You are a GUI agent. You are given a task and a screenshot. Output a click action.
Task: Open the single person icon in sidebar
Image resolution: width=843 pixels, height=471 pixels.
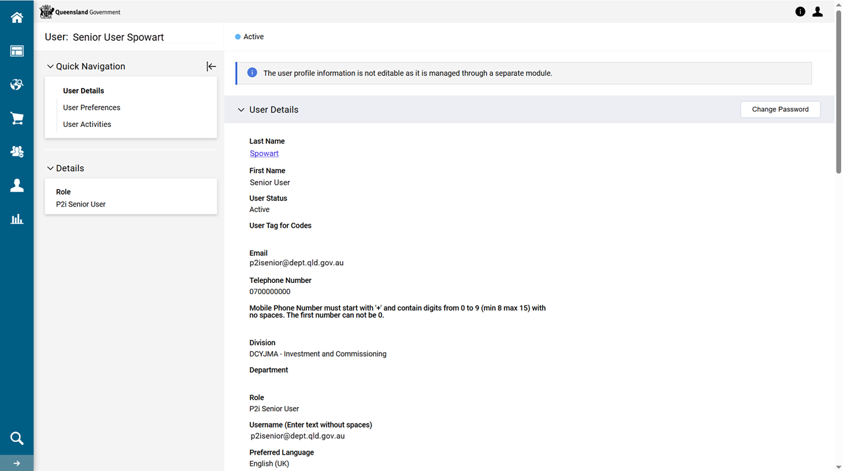(x=16, y=186)
